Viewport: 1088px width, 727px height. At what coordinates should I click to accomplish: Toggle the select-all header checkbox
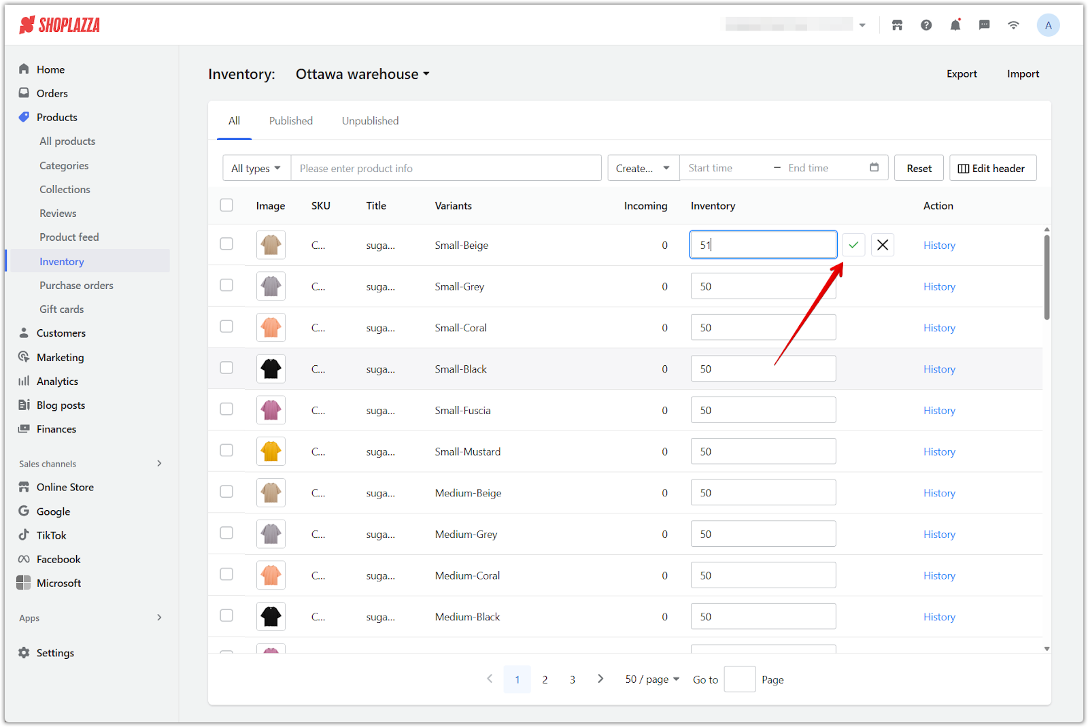[226, 205]
